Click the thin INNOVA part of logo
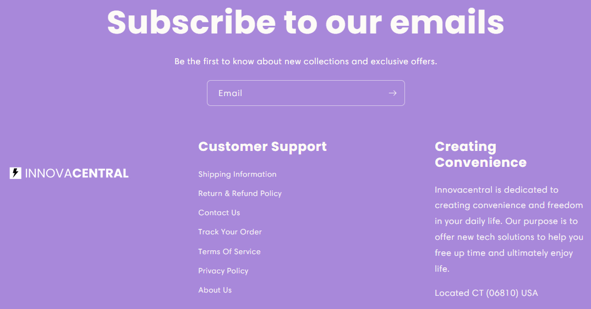 (48, 173)
